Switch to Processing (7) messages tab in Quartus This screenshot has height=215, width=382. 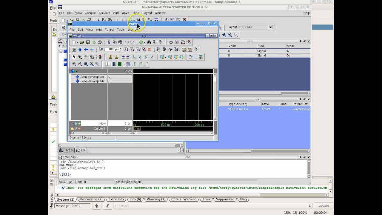click(x=91, y=199)
